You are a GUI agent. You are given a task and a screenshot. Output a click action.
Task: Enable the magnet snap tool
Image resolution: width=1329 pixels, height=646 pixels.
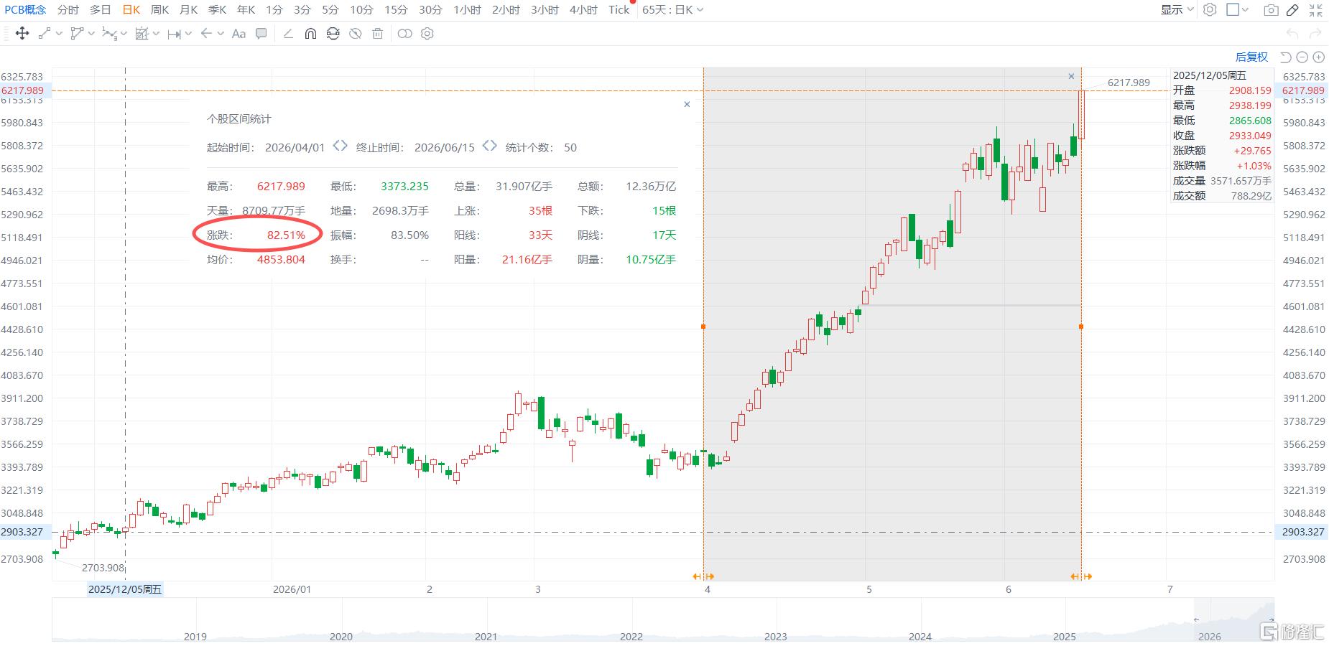310,34
